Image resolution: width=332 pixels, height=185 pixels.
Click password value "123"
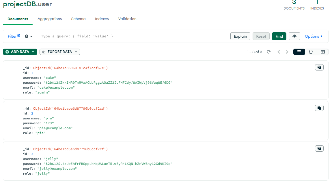[49, 123]
